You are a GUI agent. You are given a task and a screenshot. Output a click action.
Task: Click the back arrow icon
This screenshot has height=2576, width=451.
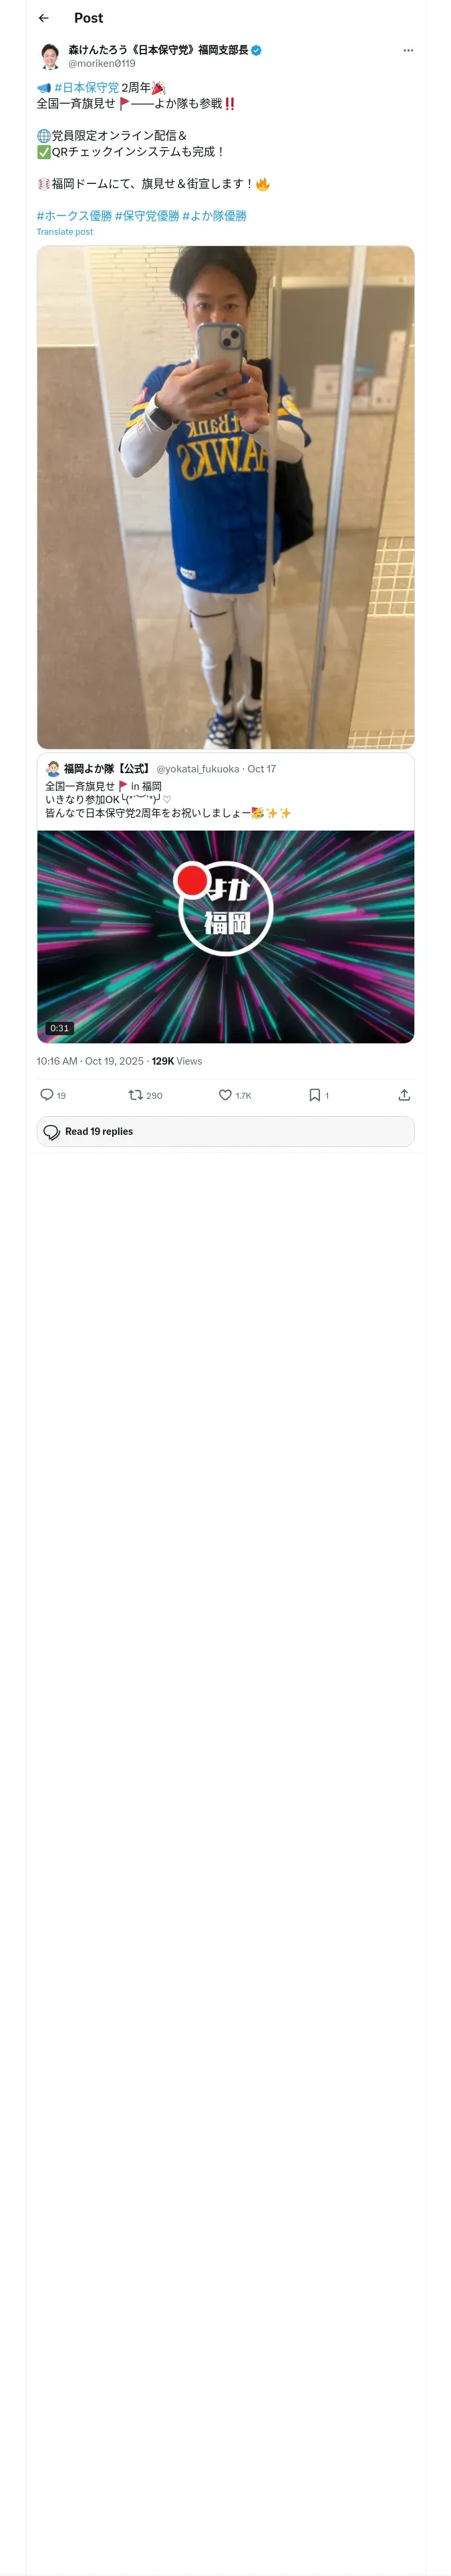44,18
